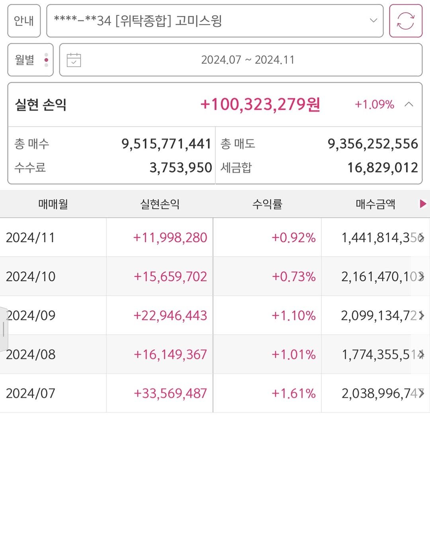The height and width of the screenshot is (538, 430).
Task: Open 2024/08 row detail chevron
Action: click(421, 354)
